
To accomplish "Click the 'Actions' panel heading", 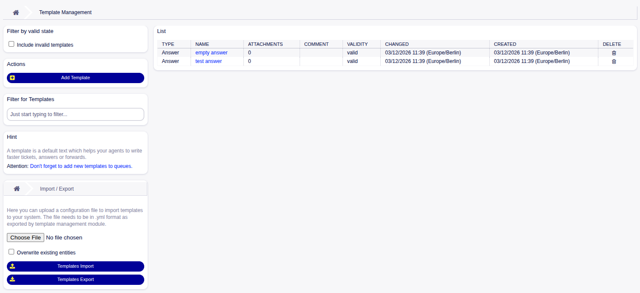I will 16,64.
